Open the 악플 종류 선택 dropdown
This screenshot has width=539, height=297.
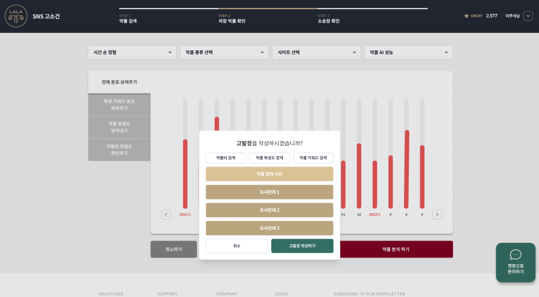[223, 52]
